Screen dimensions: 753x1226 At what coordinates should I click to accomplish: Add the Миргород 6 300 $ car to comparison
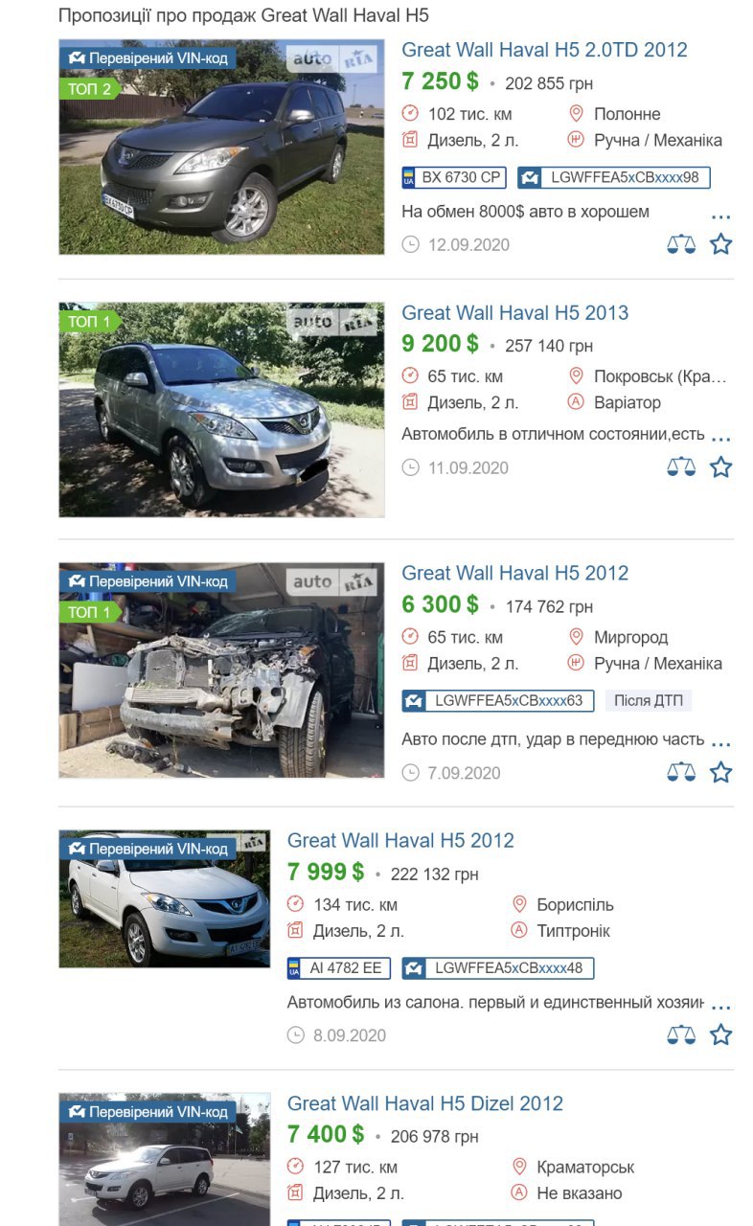(x=681, y=772)
